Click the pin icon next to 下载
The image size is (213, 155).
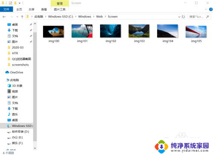(x=31, y=30)
